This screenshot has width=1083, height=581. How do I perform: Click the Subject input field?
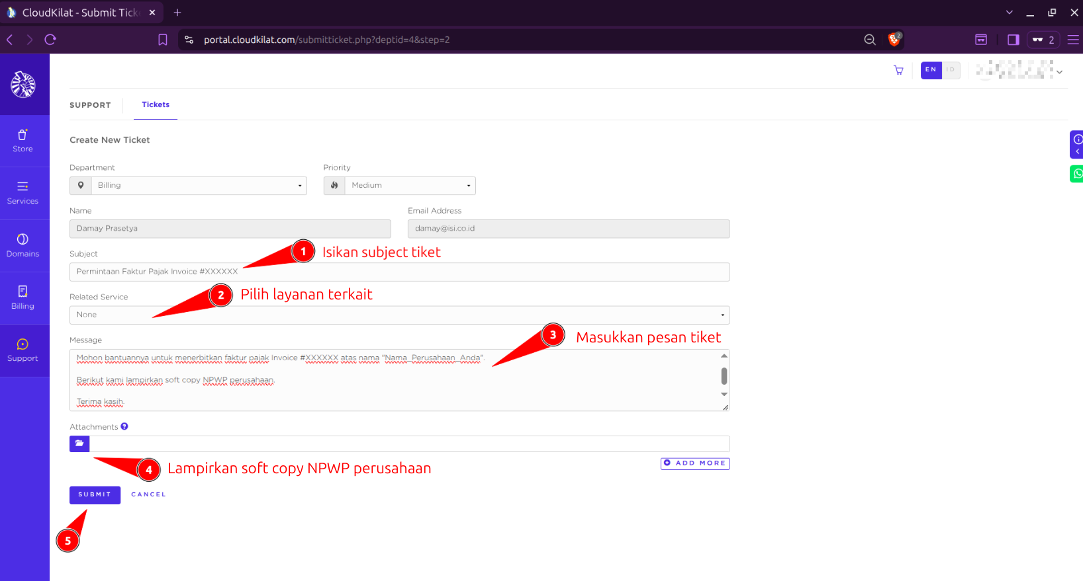(x=399, y=272)
